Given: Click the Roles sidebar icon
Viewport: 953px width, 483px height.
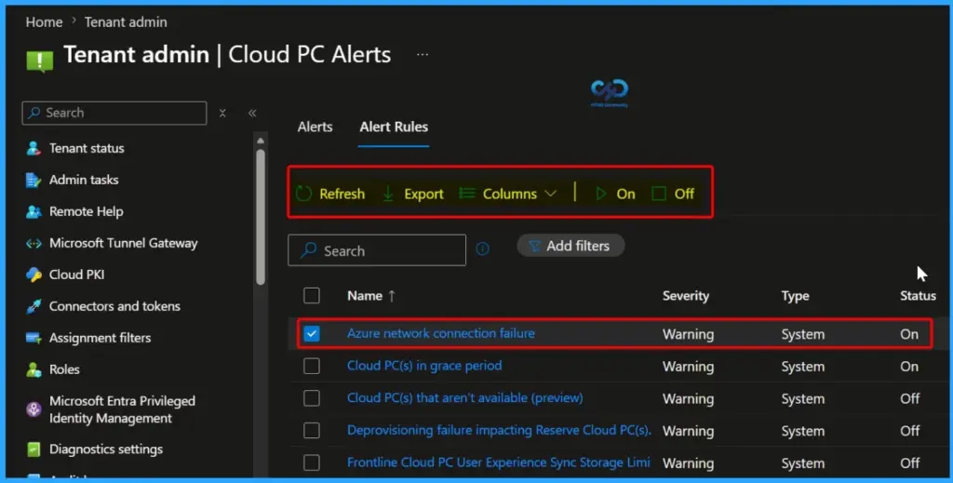Looking at the screenshot, I should coord(34,369).
